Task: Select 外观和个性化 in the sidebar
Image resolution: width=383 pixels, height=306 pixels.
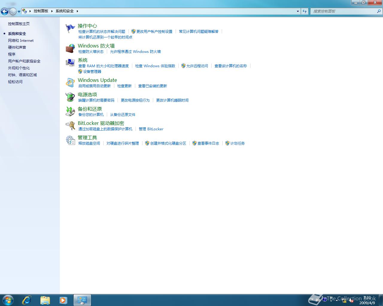Action: [x=19, y=68]
